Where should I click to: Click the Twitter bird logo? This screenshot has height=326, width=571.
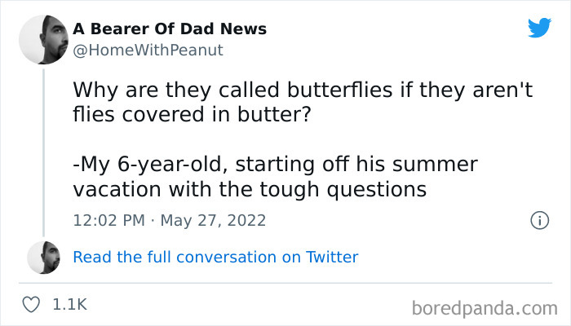539,29
